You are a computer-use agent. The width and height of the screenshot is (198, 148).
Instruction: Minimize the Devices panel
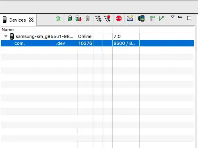click(x=180, y=17)
